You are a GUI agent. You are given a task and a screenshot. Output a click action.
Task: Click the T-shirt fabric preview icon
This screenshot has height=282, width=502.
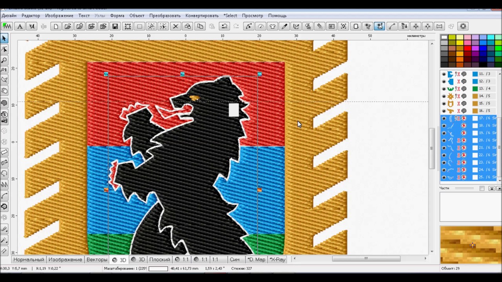pyautogui.click(x=273, y=26)
